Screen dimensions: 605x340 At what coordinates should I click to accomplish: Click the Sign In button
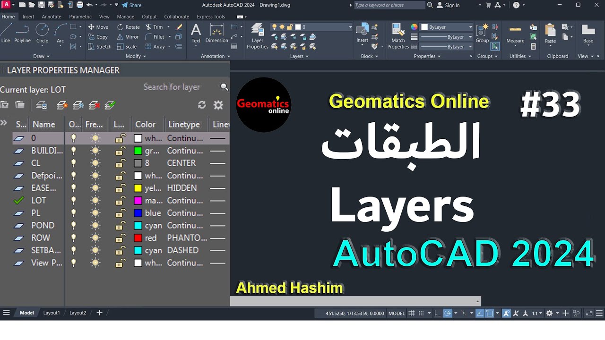click(448, 5)
